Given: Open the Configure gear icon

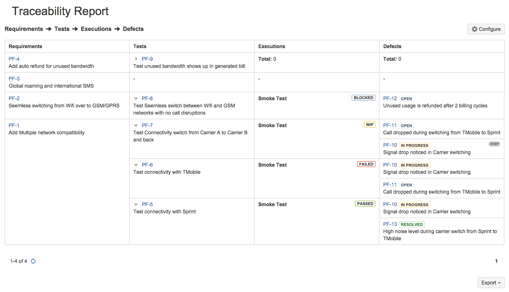Looking at the screenshot, I should click(474, 29).
